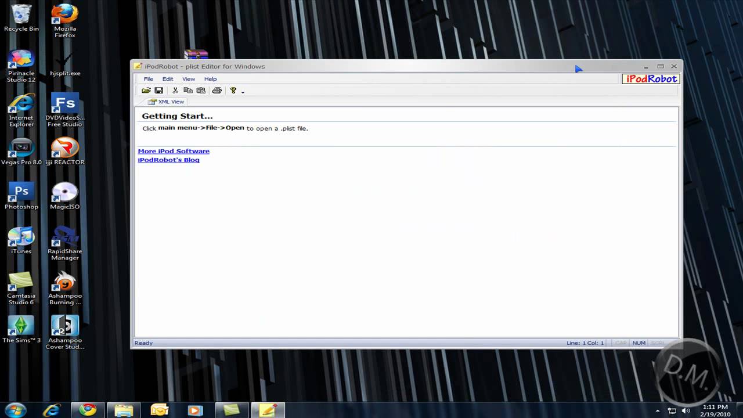This screenshot has height=418, width=743.
Task: Click the Paste clipboard icon
Action: click(x=201, y=91)
